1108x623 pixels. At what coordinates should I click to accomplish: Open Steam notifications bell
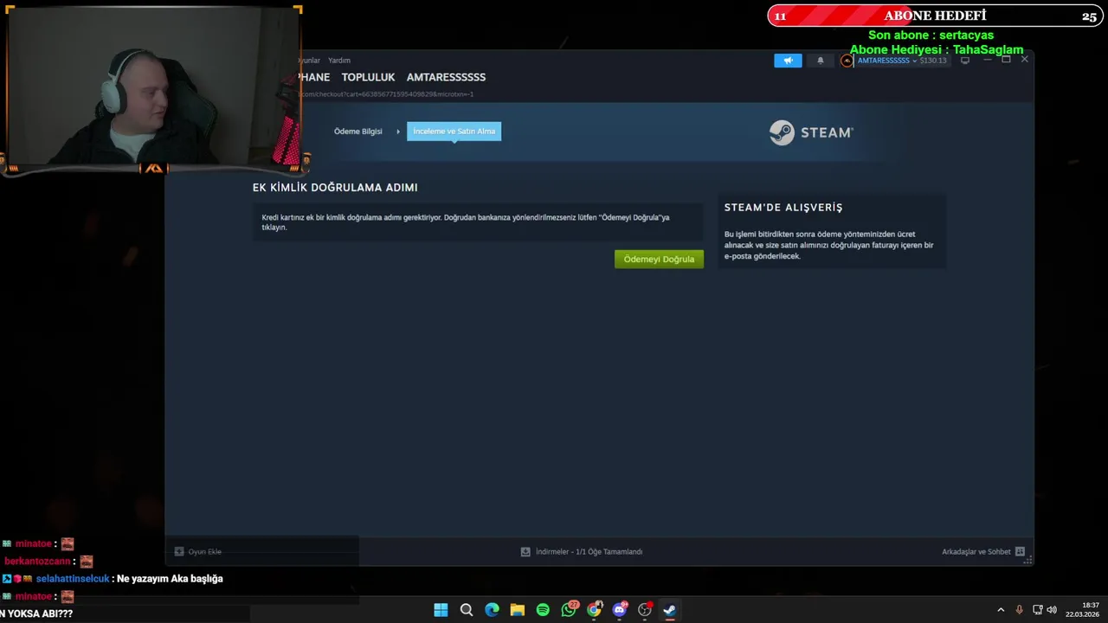click(x=821, y=61)
